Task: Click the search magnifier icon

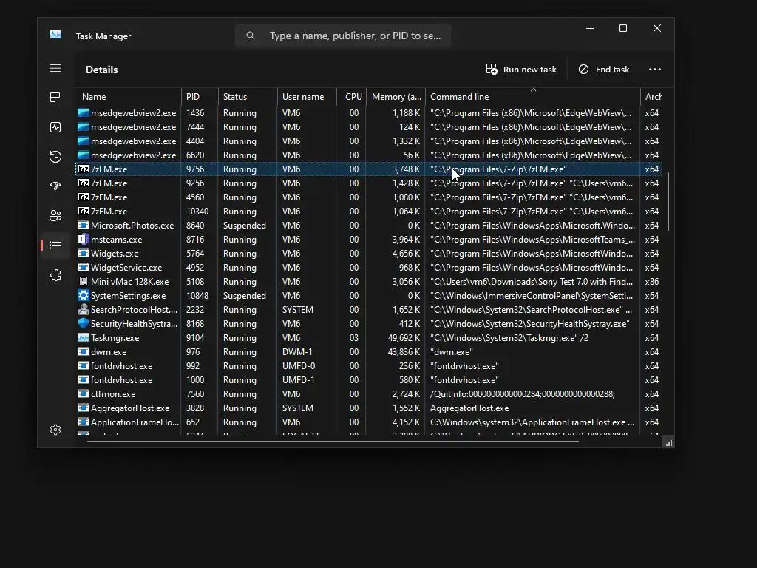Action: (x=250, y=35)
